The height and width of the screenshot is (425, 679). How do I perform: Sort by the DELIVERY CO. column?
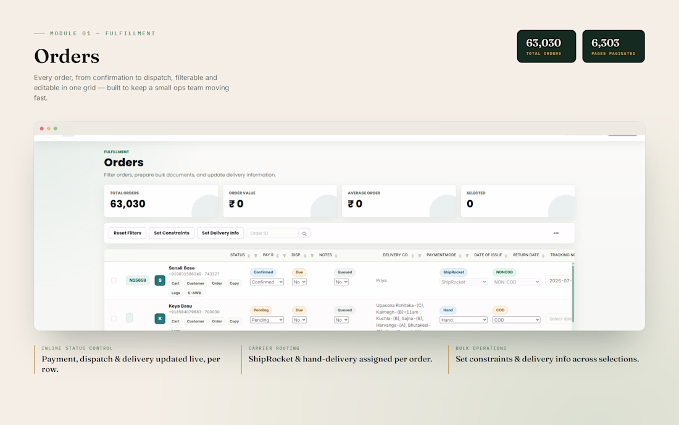pos(413,256)
